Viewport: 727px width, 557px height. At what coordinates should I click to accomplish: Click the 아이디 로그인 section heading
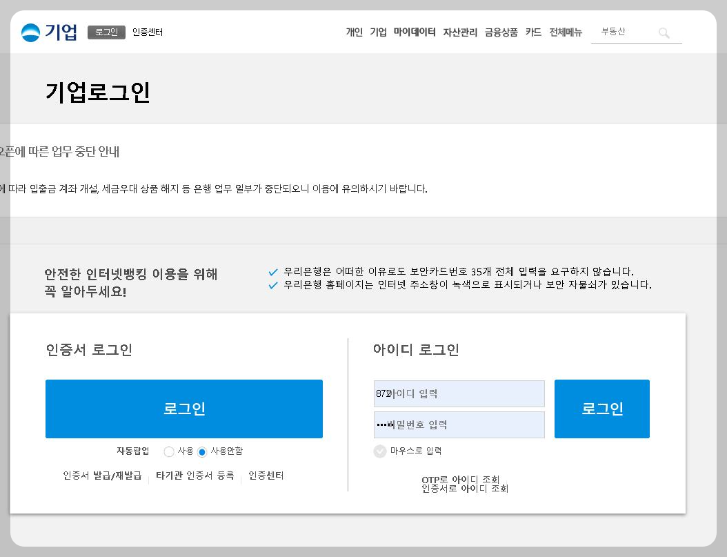(x=416, y=350)
